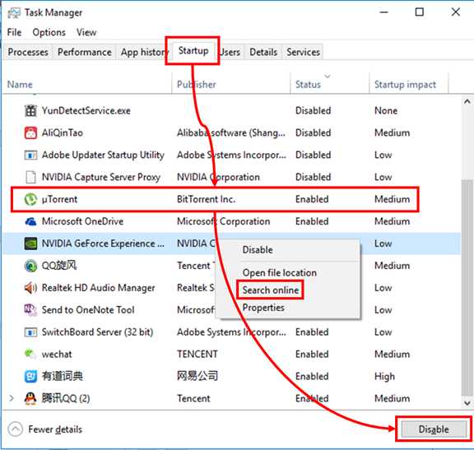Click the 腾讯QQ penguin icon
The image size is (474, 450).
pyautogui.click(x=30, y=398)
